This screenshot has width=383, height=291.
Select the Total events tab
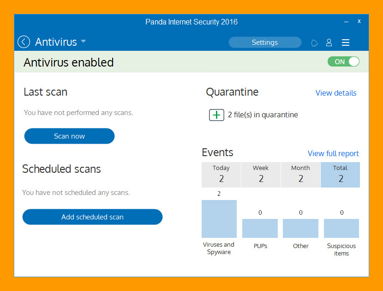[340, 175]
